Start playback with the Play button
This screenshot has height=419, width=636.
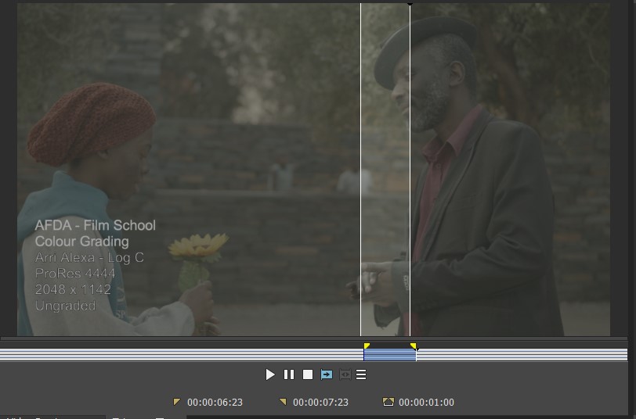pyautogui.click(x=270, y=375)
